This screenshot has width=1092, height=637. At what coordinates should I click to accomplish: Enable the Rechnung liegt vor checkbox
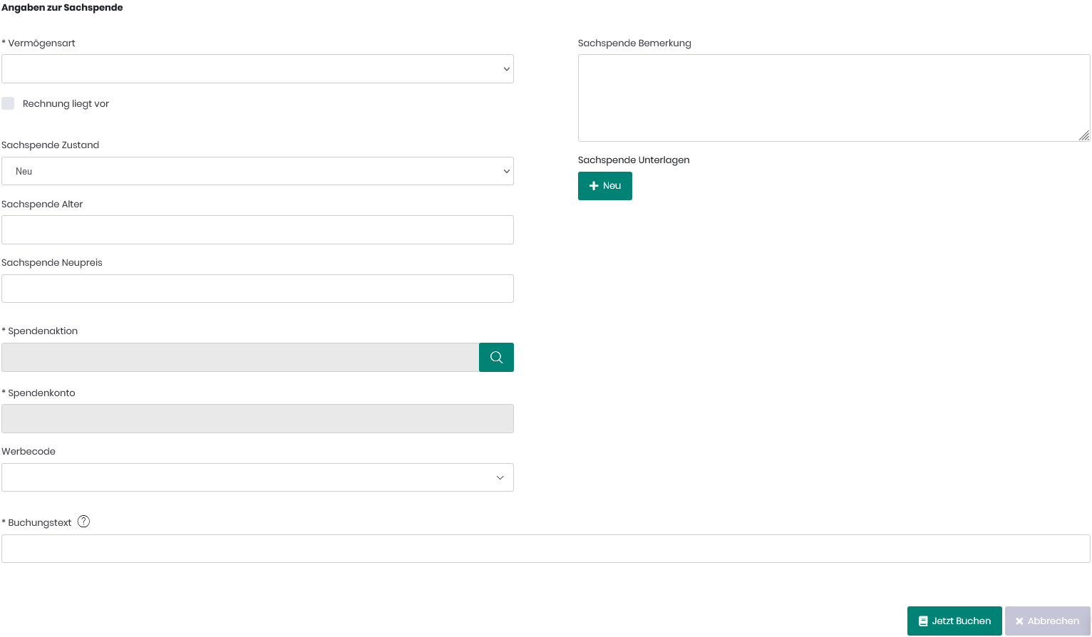coord(8,103)
